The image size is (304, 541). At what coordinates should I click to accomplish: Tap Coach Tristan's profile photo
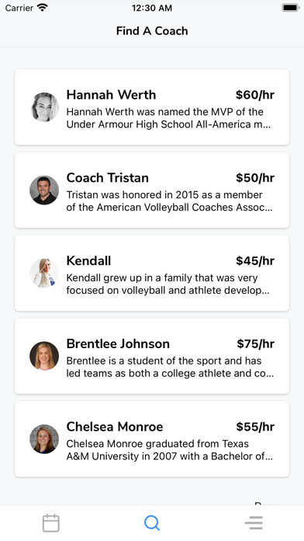44,190
